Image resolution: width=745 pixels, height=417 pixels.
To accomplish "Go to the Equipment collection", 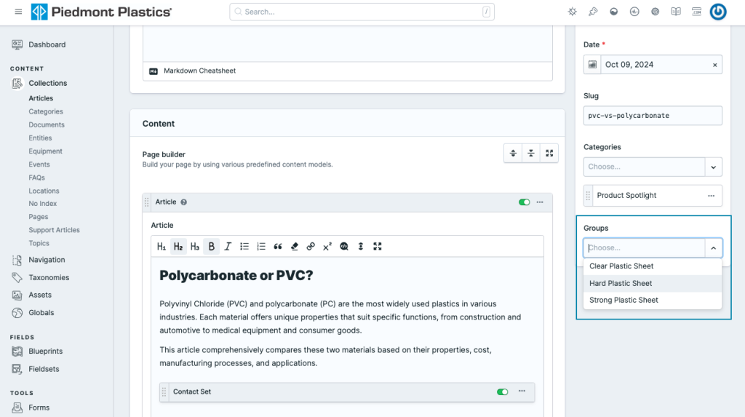I will 45,151.
